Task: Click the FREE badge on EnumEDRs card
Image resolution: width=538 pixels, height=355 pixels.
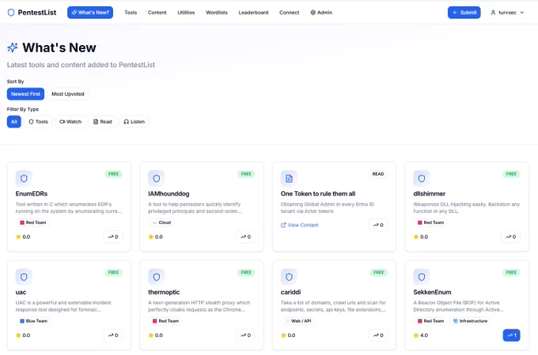Action: [114, 174]
